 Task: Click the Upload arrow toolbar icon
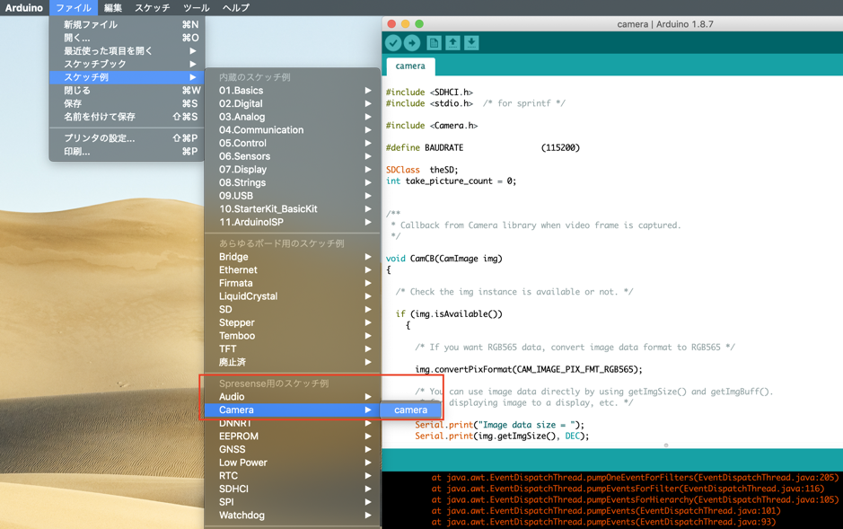(x=412, y=43)
